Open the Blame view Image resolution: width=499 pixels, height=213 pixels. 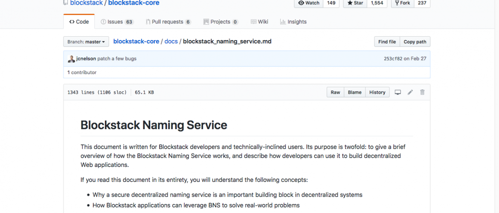(x=354, y=92)
